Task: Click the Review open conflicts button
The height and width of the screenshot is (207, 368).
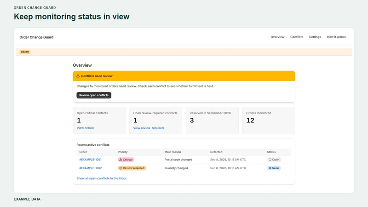Action: [94, 95]
